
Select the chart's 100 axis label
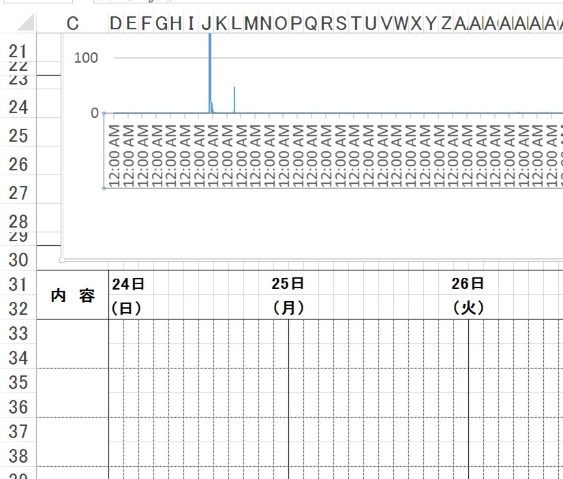[86, 58]
